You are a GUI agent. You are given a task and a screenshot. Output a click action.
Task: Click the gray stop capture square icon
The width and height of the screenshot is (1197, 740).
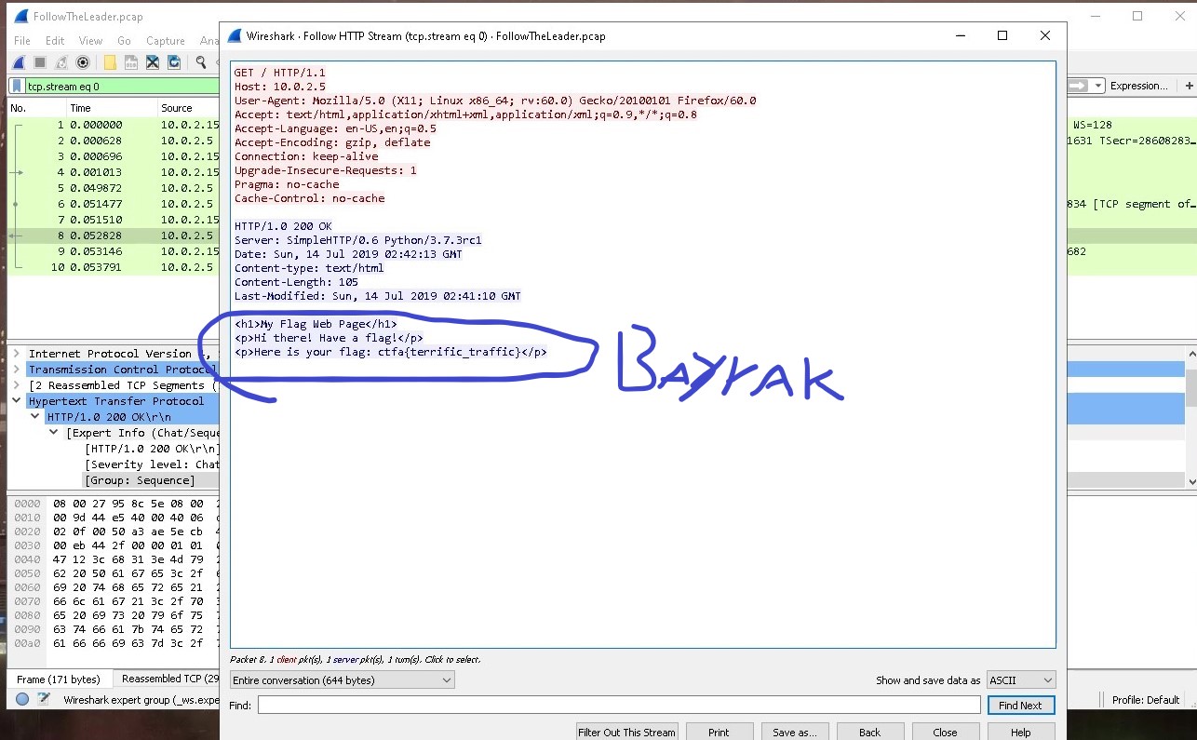tap(40, 62)
